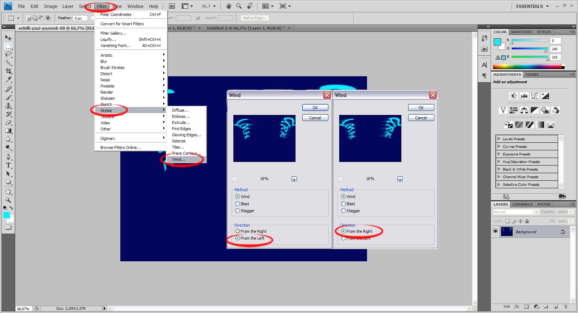Select the Brush tool

8,97
